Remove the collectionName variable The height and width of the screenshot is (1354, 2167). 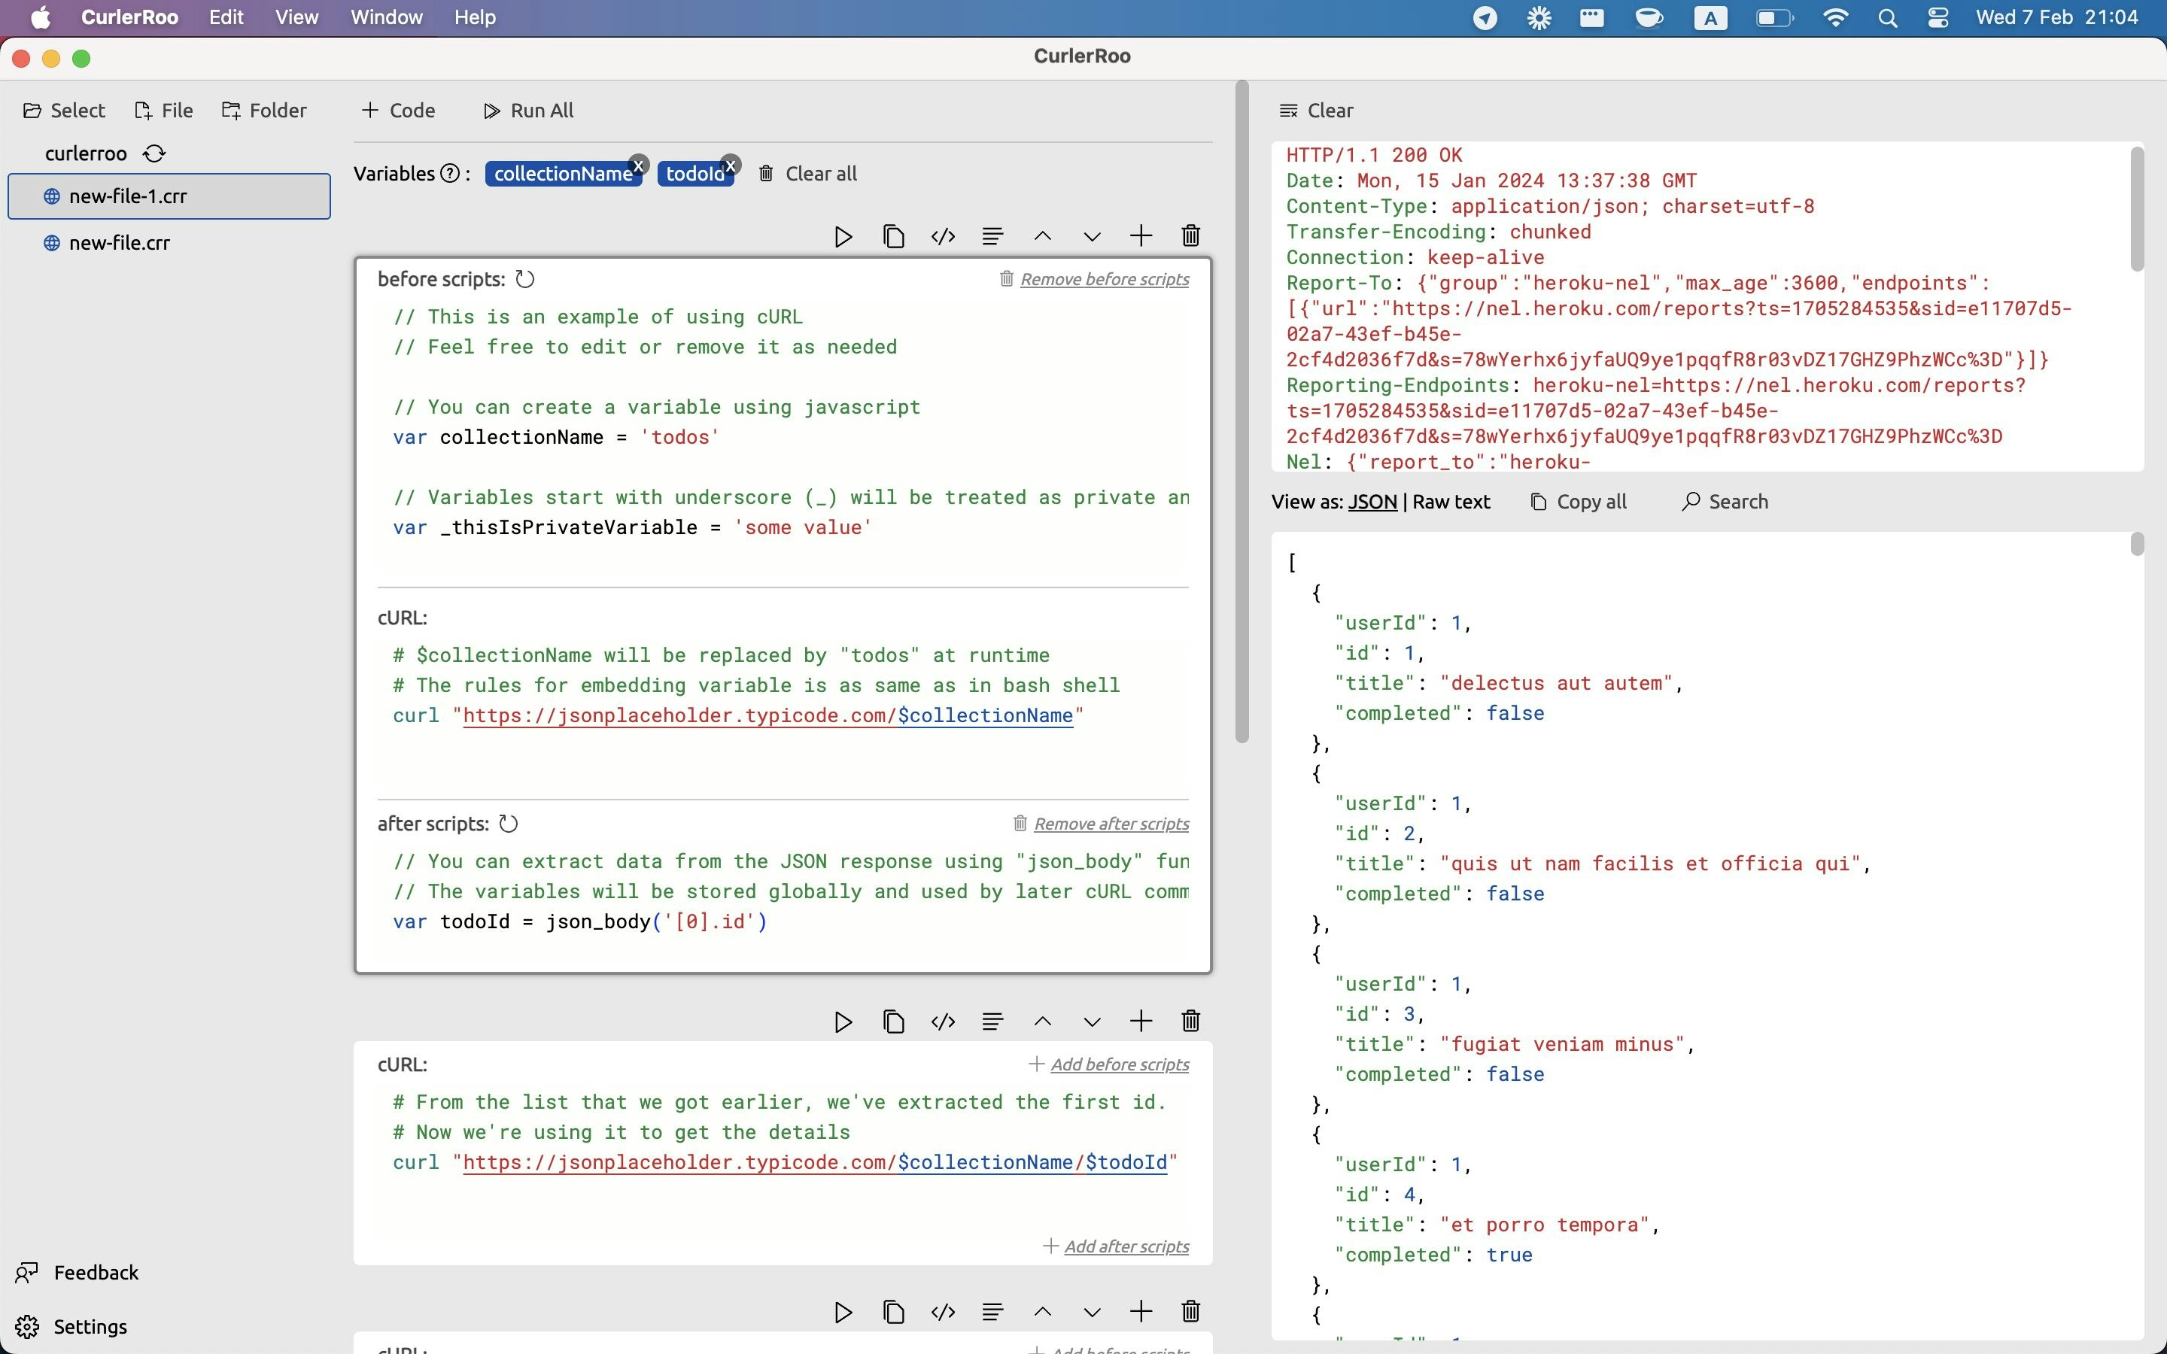(639, 165)
